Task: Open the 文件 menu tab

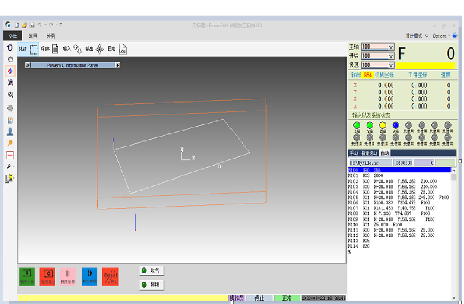Action: pos(12,36)
